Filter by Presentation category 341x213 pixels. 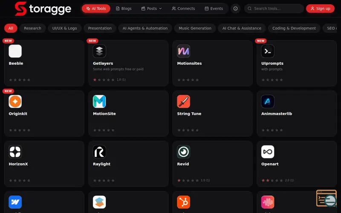tap(100, 28)
